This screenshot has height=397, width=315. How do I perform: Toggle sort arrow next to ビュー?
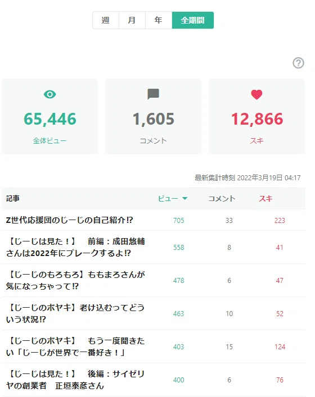tap(185, 199)
